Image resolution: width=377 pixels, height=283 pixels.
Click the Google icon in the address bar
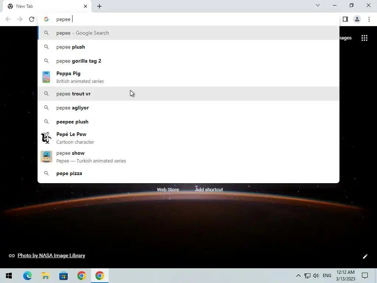[x=46, y=19]
